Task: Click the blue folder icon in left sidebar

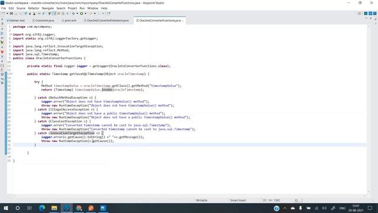Action: pos(2,33)
